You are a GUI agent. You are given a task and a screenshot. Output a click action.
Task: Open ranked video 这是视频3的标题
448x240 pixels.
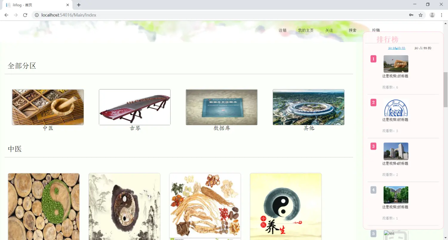click(395, 120)
